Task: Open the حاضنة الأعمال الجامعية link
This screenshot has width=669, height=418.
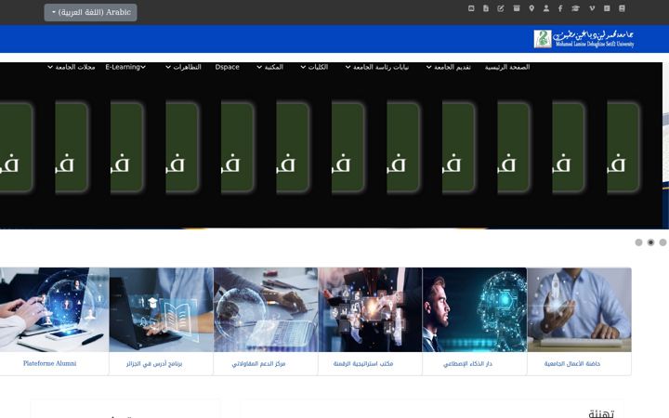Action: 572,364
